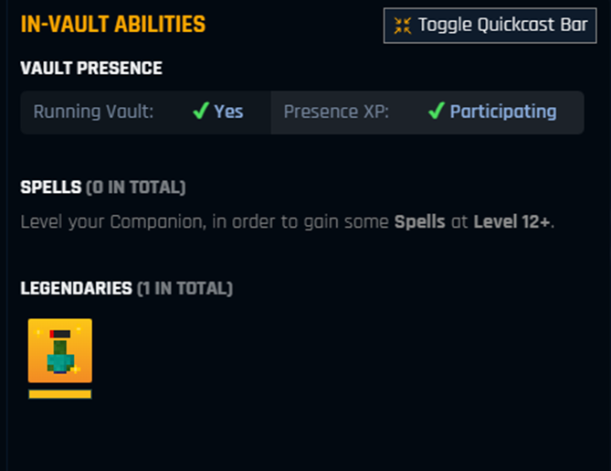Screen dimensions: 611x471
Task: Click the In-Vault Abilities heading
Action: 112,25
